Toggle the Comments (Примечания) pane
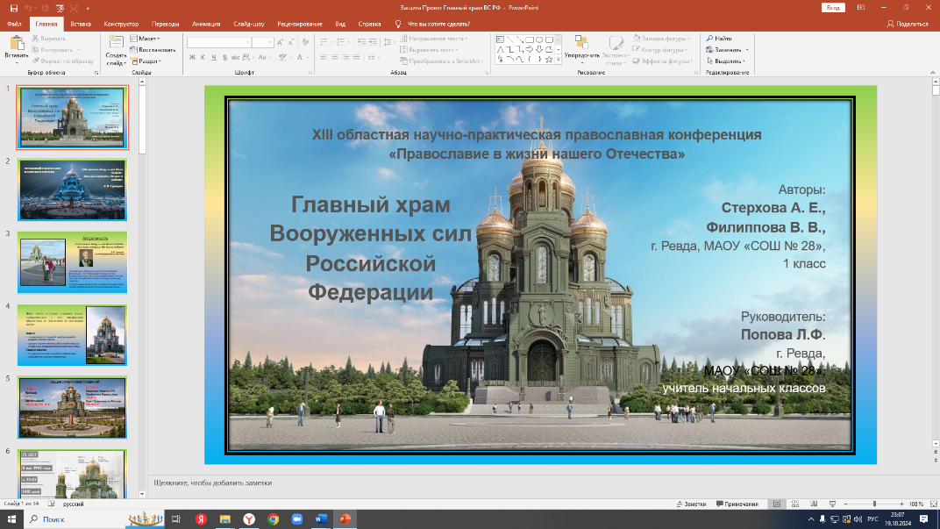 point(737,504)
